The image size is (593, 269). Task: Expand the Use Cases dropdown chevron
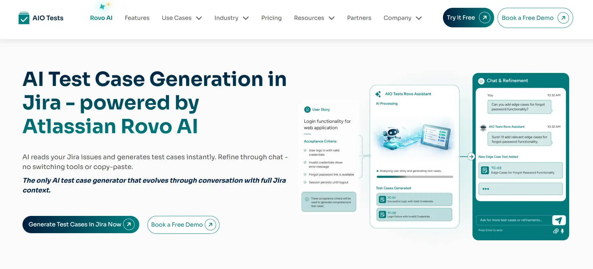pos(199,18)
